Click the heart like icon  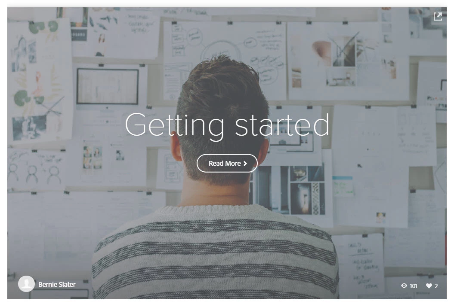tap(429, 286)
